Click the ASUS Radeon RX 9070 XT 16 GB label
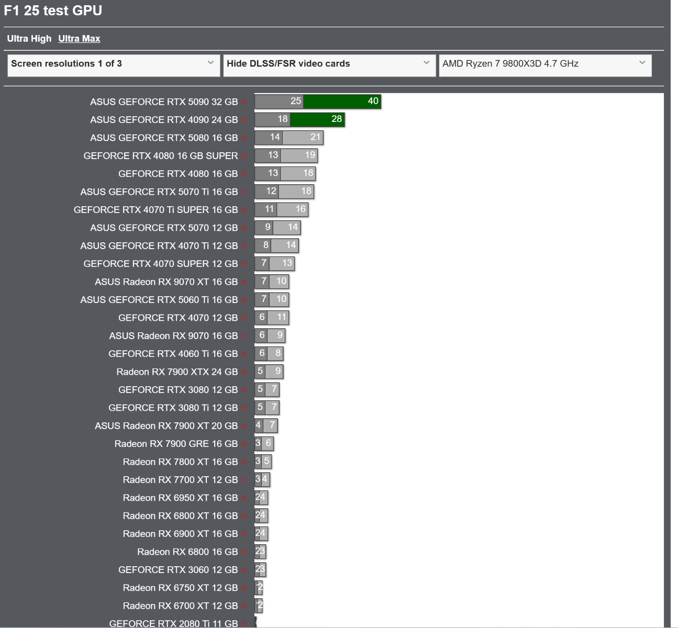Screen dimensions: 678x628 coord(166,282)
